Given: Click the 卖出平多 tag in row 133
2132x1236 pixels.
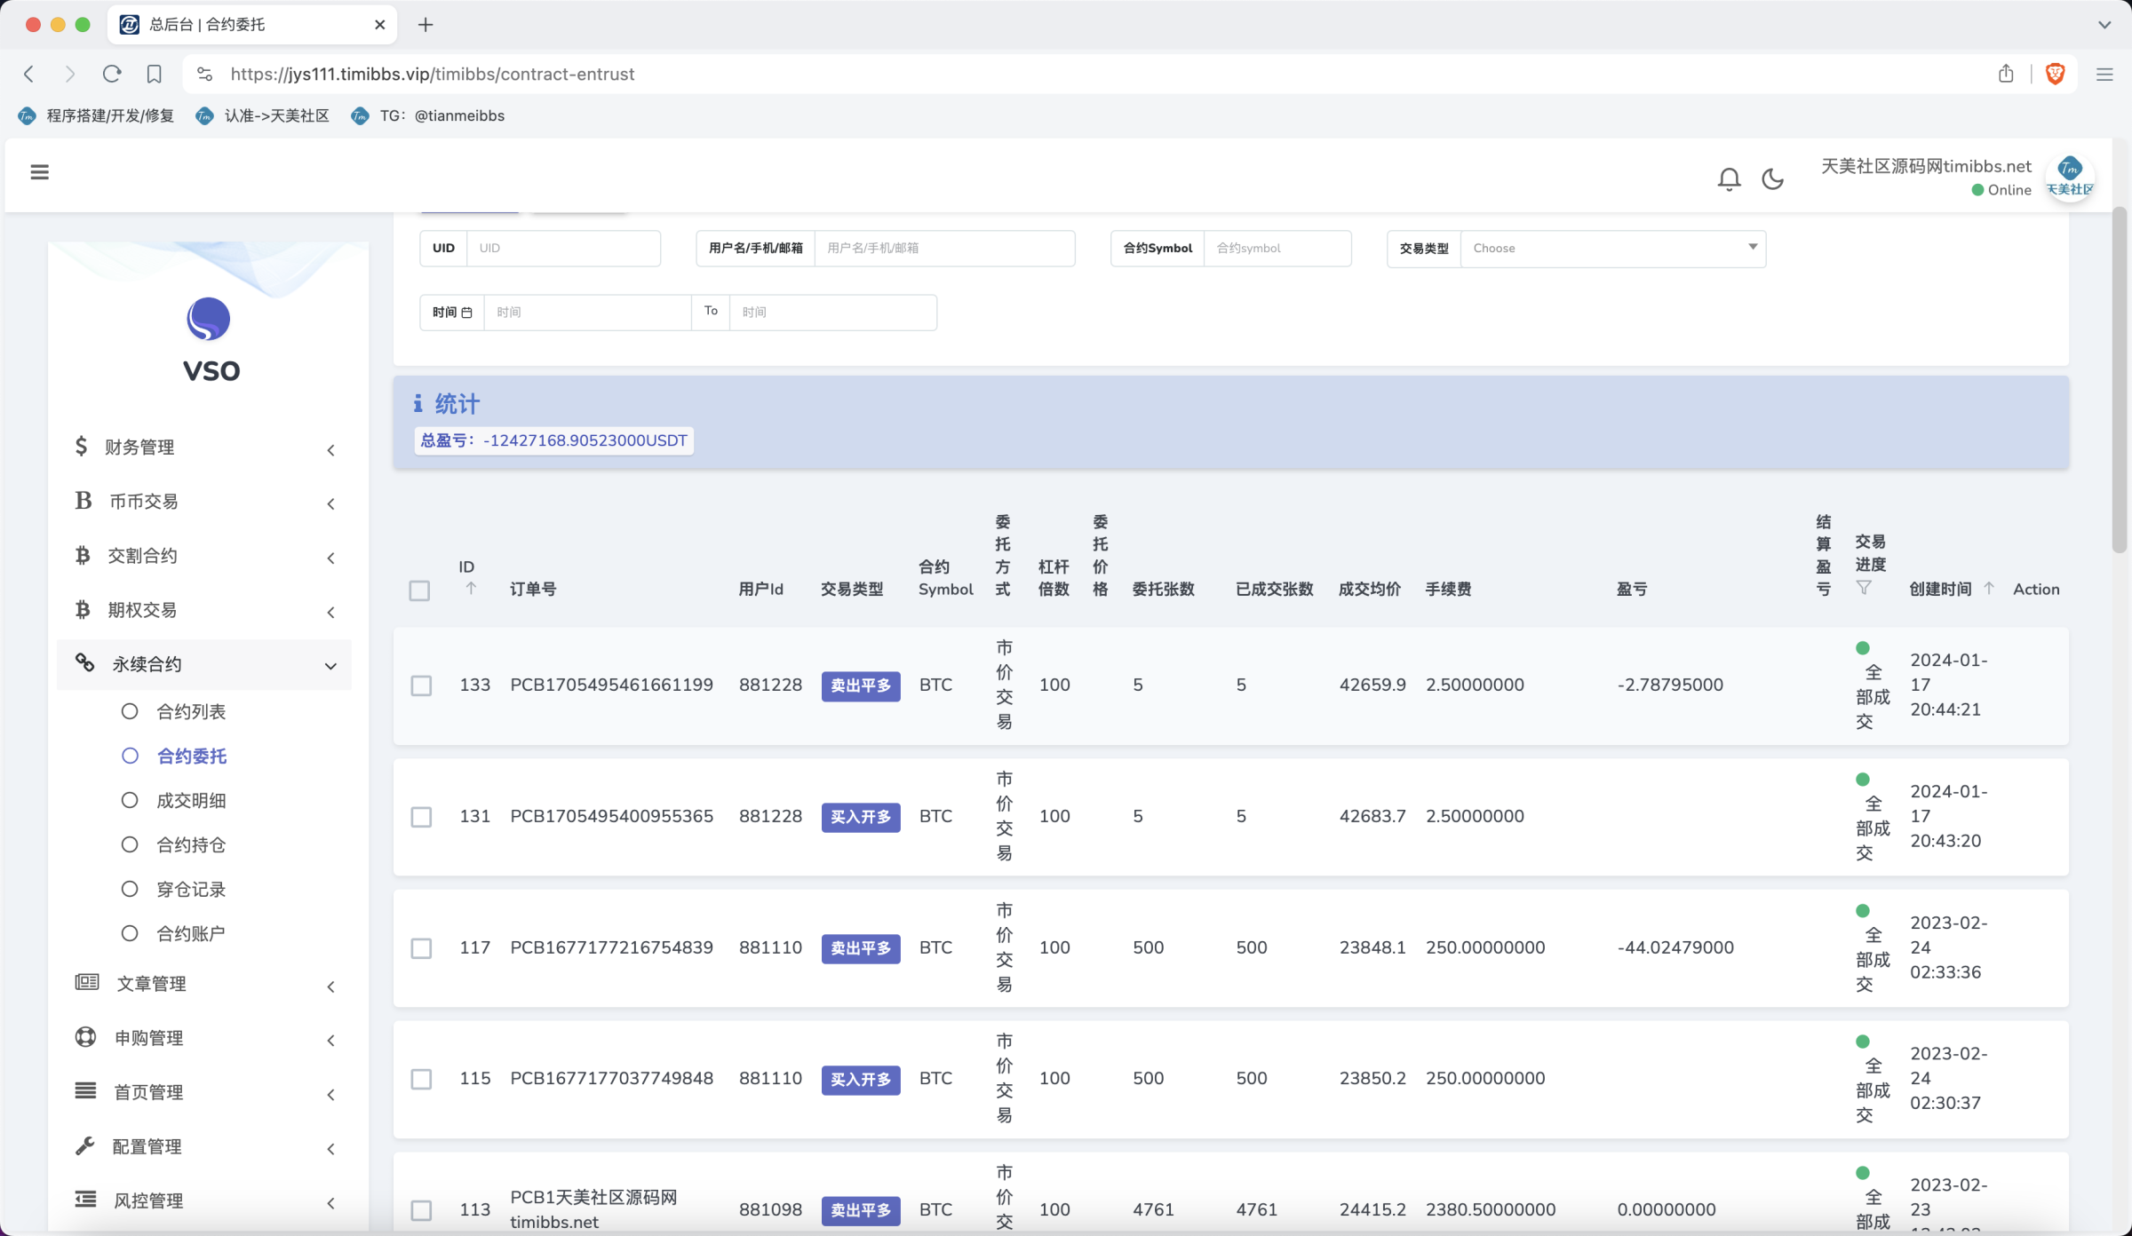Looking at the screenshot, I should click(860, 685).
